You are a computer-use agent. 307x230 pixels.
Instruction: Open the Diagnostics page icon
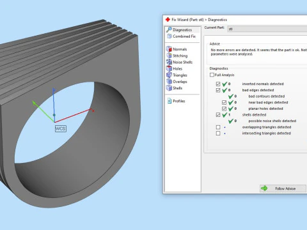point(169,29)
